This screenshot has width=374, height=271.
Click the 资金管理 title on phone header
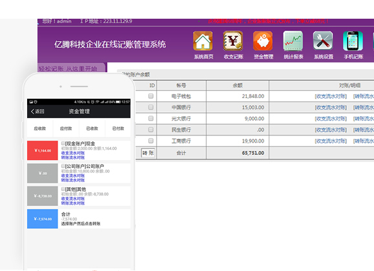tap(79, 112)
